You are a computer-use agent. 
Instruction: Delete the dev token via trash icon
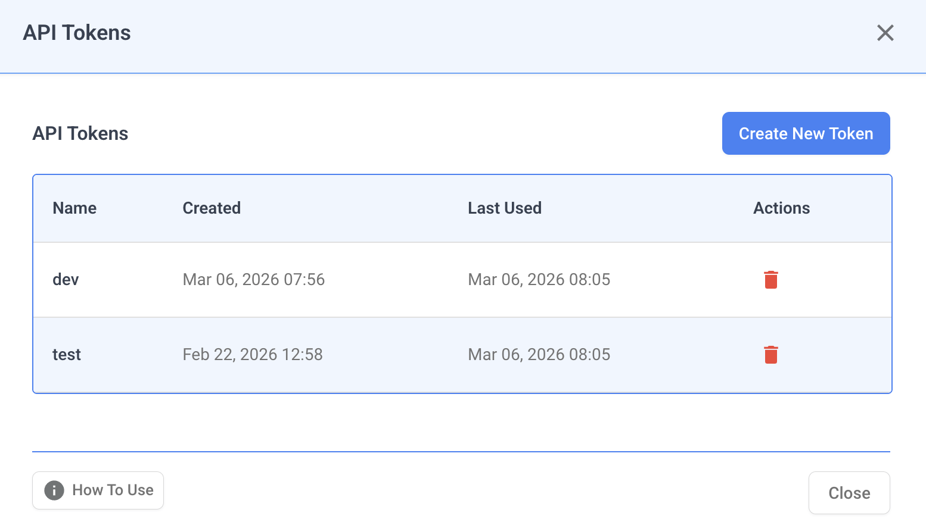pyautogui.click(x=770, y=280)
